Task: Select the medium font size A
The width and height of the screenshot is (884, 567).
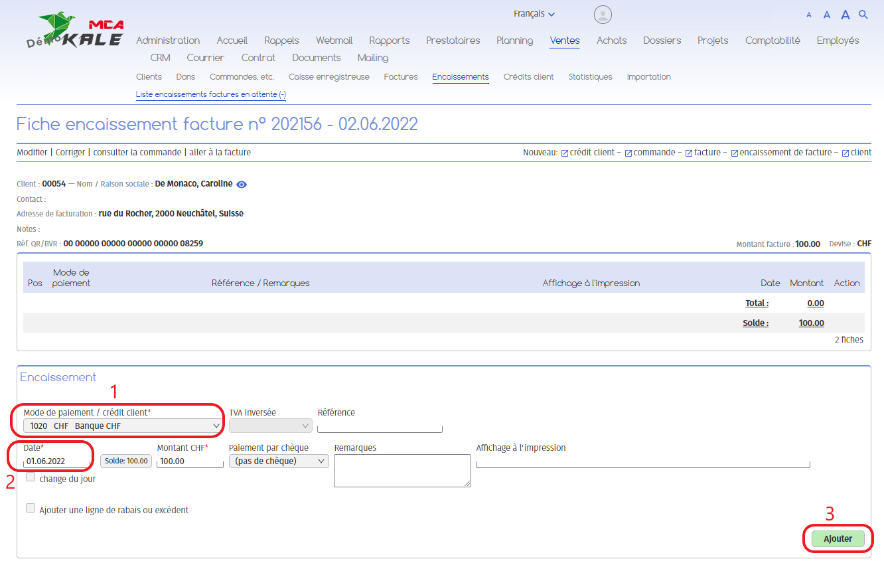Action: pyautogui.click(x=827, y=15)
